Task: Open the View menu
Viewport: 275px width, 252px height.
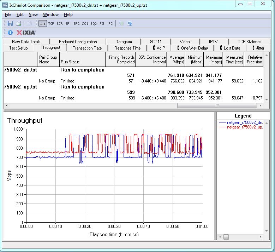Action: [x=33, y=15]
